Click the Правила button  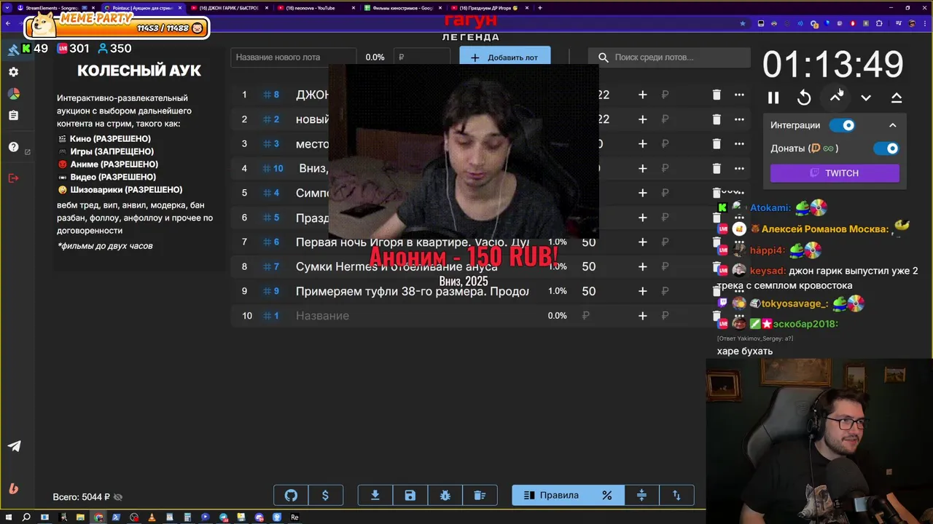(551, 496)
